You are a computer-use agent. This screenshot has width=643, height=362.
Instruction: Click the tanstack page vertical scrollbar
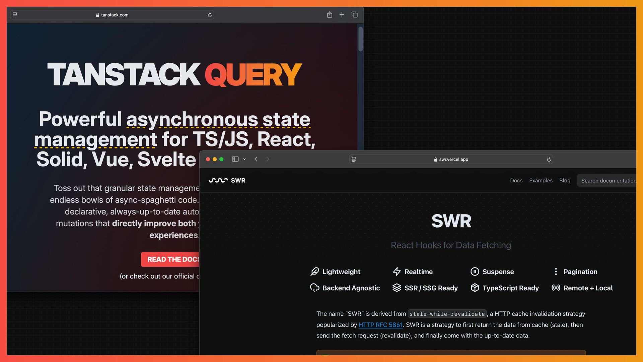pos(361,39)
